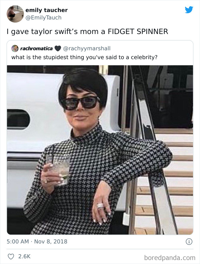Open the @rachyymarshall handle
Image resolution: width=200 pixels, height=264 pixels.
[87, 49]
